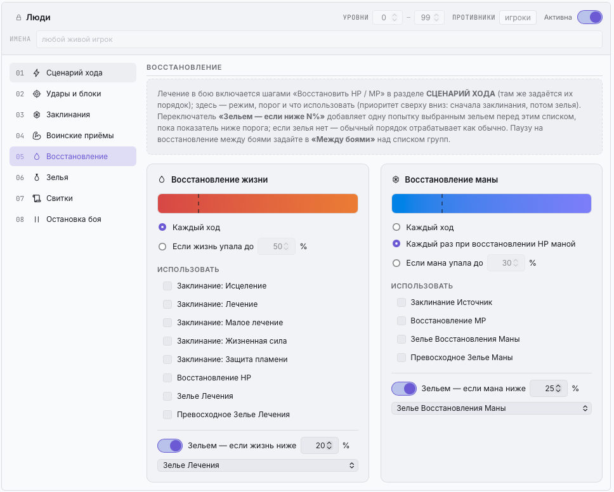Click the droplet icon for Восстановление in sidebar
This screenshot has height=492, width=614.
36,157
